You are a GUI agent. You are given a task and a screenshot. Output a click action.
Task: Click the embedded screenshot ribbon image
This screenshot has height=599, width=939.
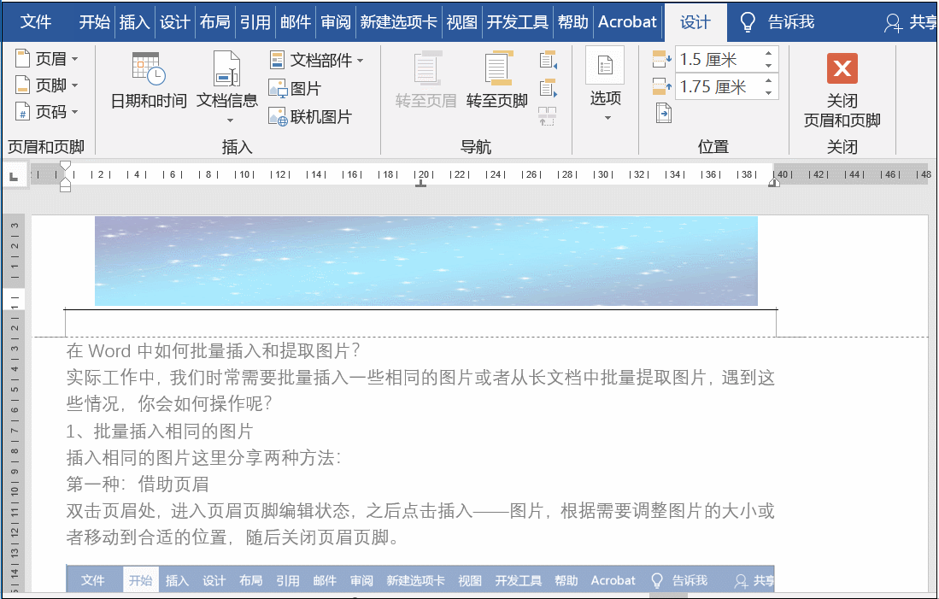[420, 579]
